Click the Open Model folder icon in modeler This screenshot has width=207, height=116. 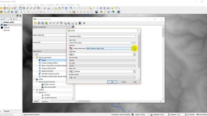pyautogui.click(x=35, y=23)
